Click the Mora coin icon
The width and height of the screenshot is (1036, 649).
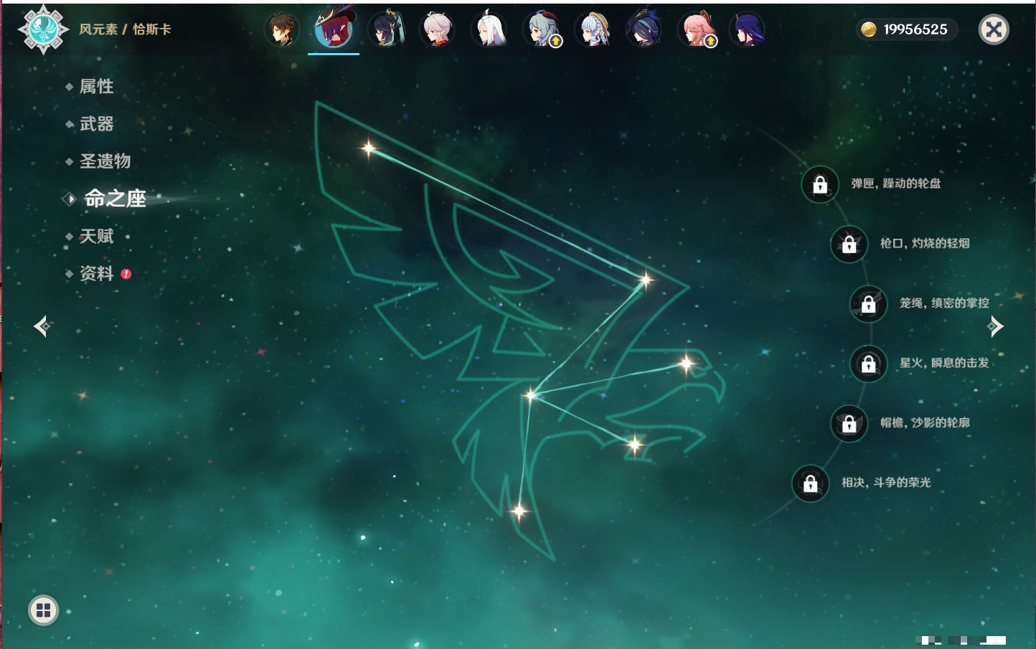[869, 29]
